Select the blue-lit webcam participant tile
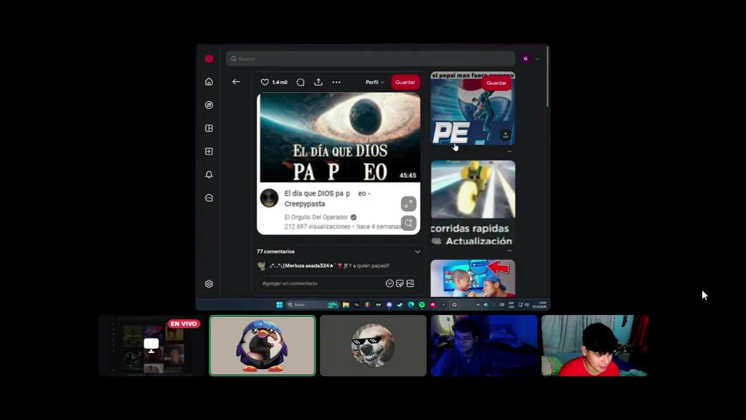 484,345
